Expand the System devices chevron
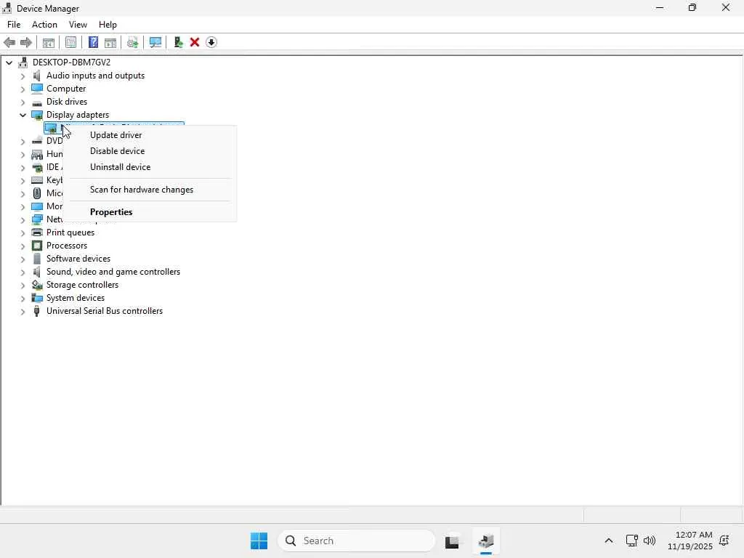744x558 pixels. pyautogui.click(x=23, y=299)
